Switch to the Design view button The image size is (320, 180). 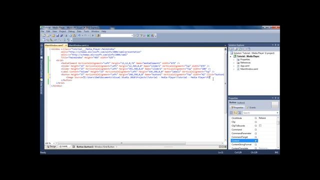pyautogui.click(x=51, y=146)
